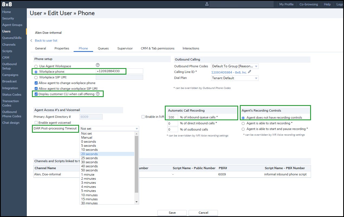
Task: Switch to CRM & Tab permissions tab
Action: [158, 48]
